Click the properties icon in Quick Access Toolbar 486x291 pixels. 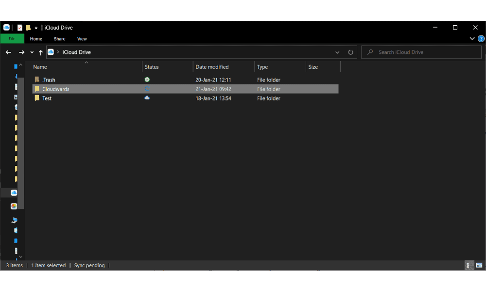[19, 28]
